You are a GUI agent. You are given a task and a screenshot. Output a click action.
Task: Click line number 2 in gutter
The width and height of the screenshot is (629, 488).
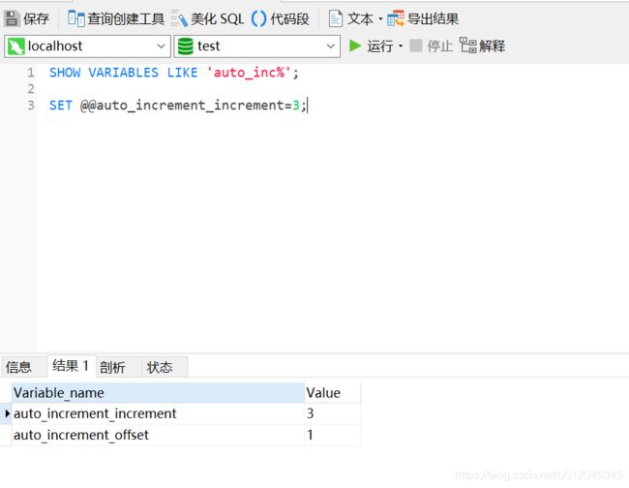pyautogui.click(x=31, y=89)
